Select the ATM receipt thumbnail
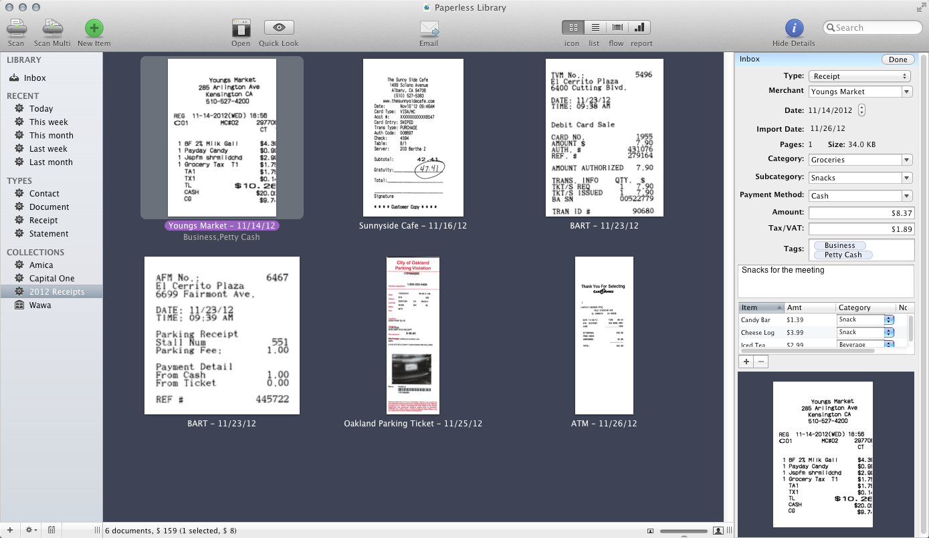 (604, 335)
